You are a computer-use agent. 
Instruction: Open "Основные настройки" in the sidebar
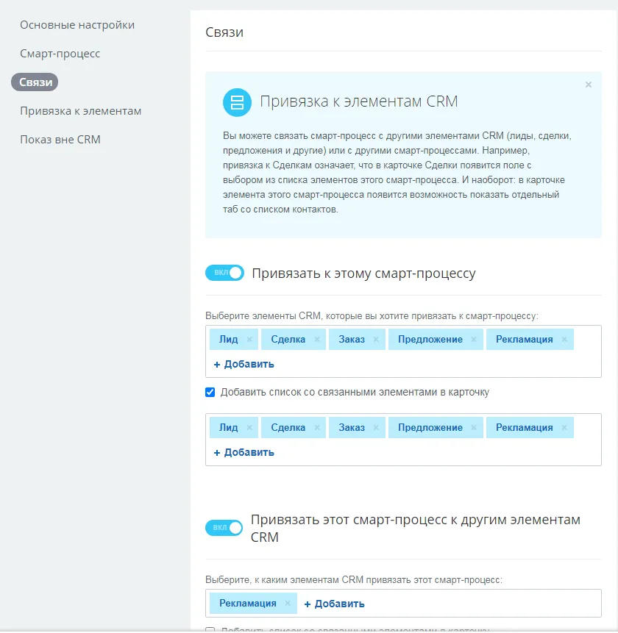(x=78, y=24)
